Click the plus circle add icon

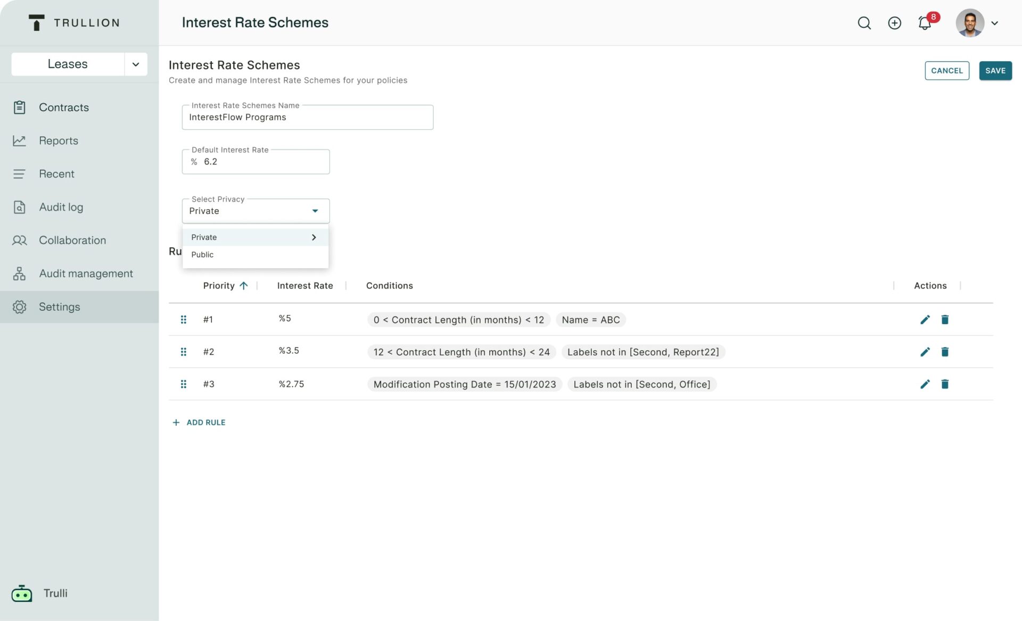[x=894, y=23]
